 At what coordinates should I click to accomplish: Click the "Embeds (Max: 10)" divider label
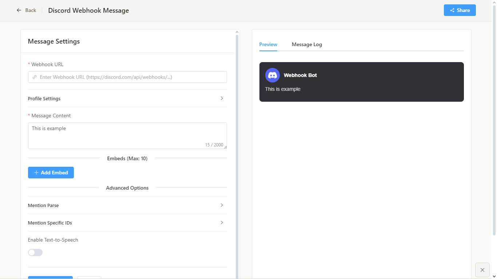tap(127, 158)
